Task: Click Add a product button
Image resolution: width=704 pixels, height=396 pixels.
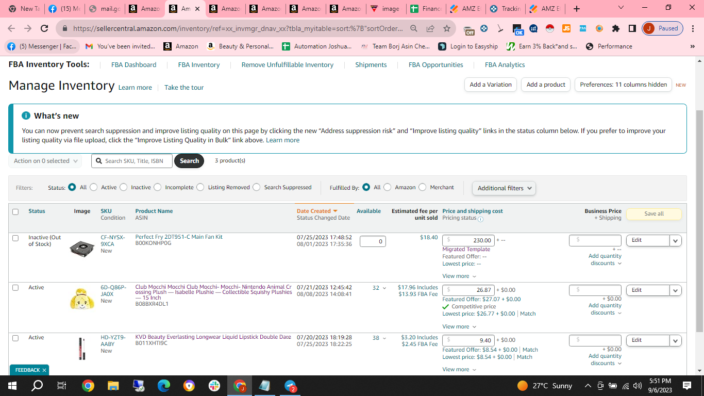Action: coord(546,85)
